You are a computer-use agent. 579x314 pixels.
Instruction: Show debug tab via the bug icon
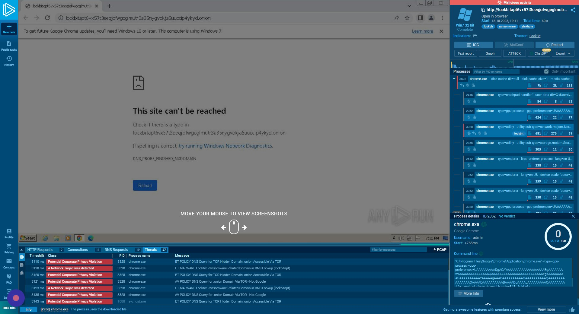pyautogui.click(x=22, y=273)
